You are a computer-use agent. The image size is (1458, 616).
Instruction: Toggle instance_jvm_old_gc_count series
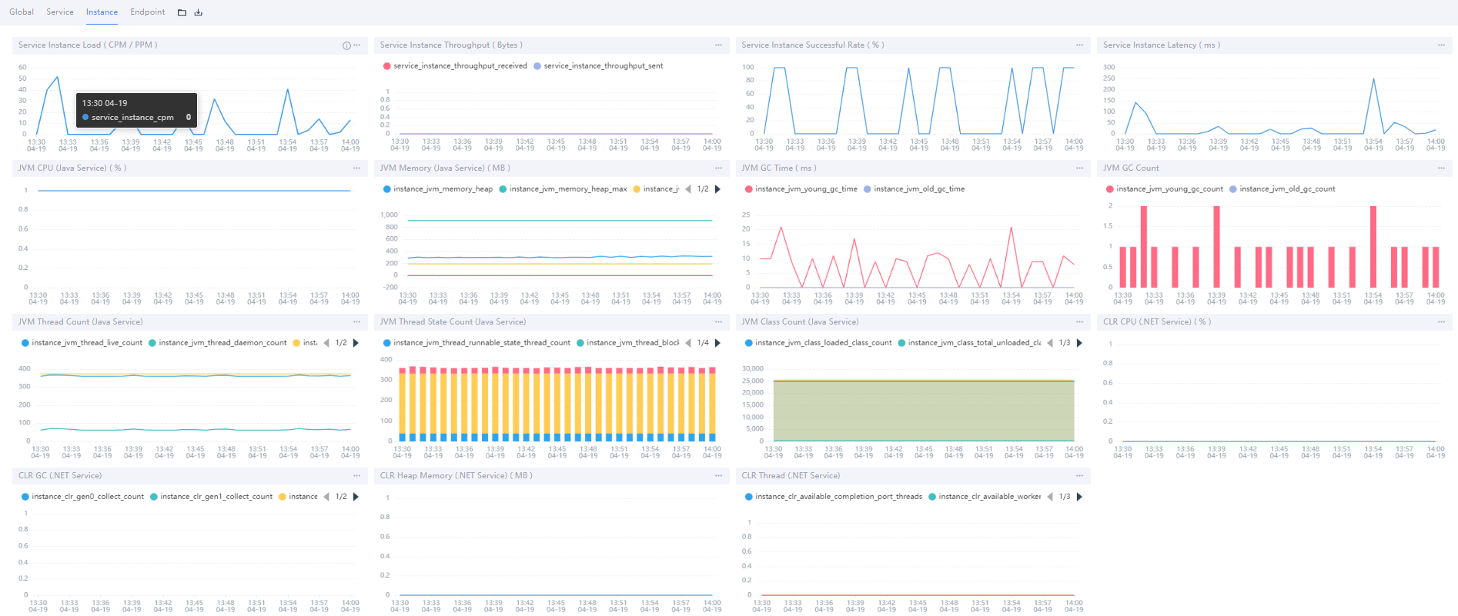click(x=1282, y=189)
